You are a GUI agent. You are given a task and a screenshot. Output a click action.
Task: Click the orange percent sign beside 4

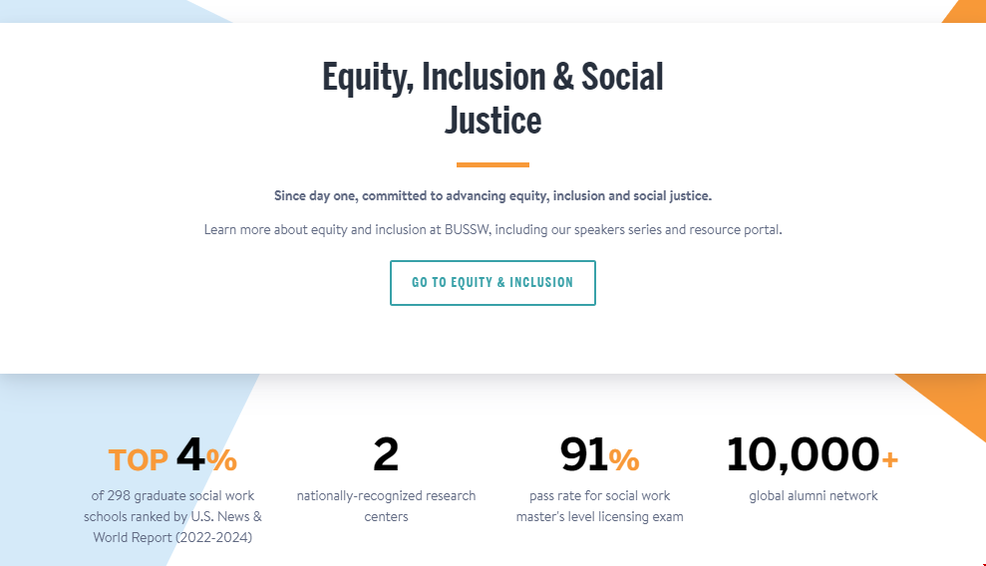[x=222, y=460]
